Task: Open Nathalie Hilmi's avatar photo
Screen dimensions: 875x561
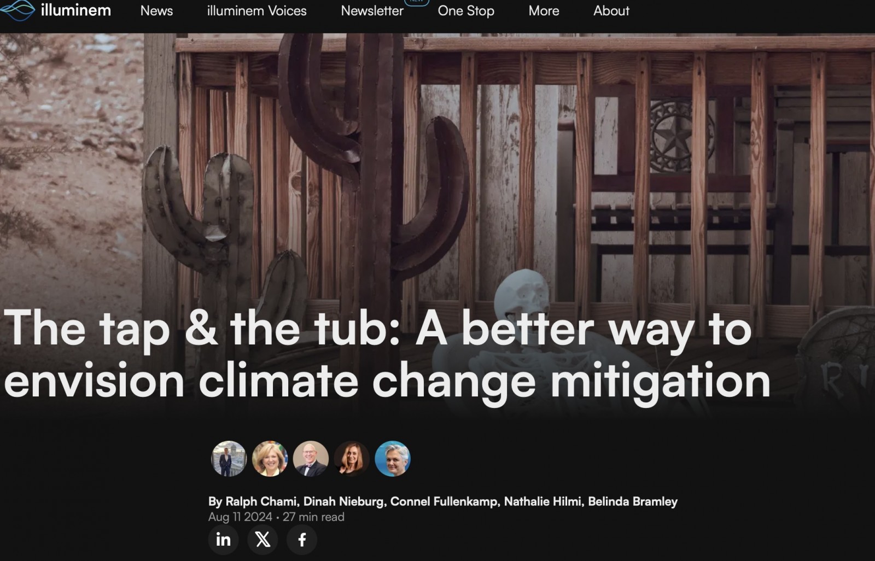Action: pos(352,459)
